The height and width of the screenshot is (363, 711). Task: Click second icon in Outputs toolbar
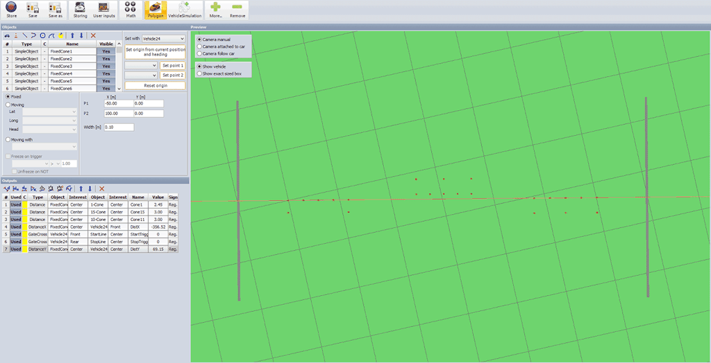click(x=16, y=188)
